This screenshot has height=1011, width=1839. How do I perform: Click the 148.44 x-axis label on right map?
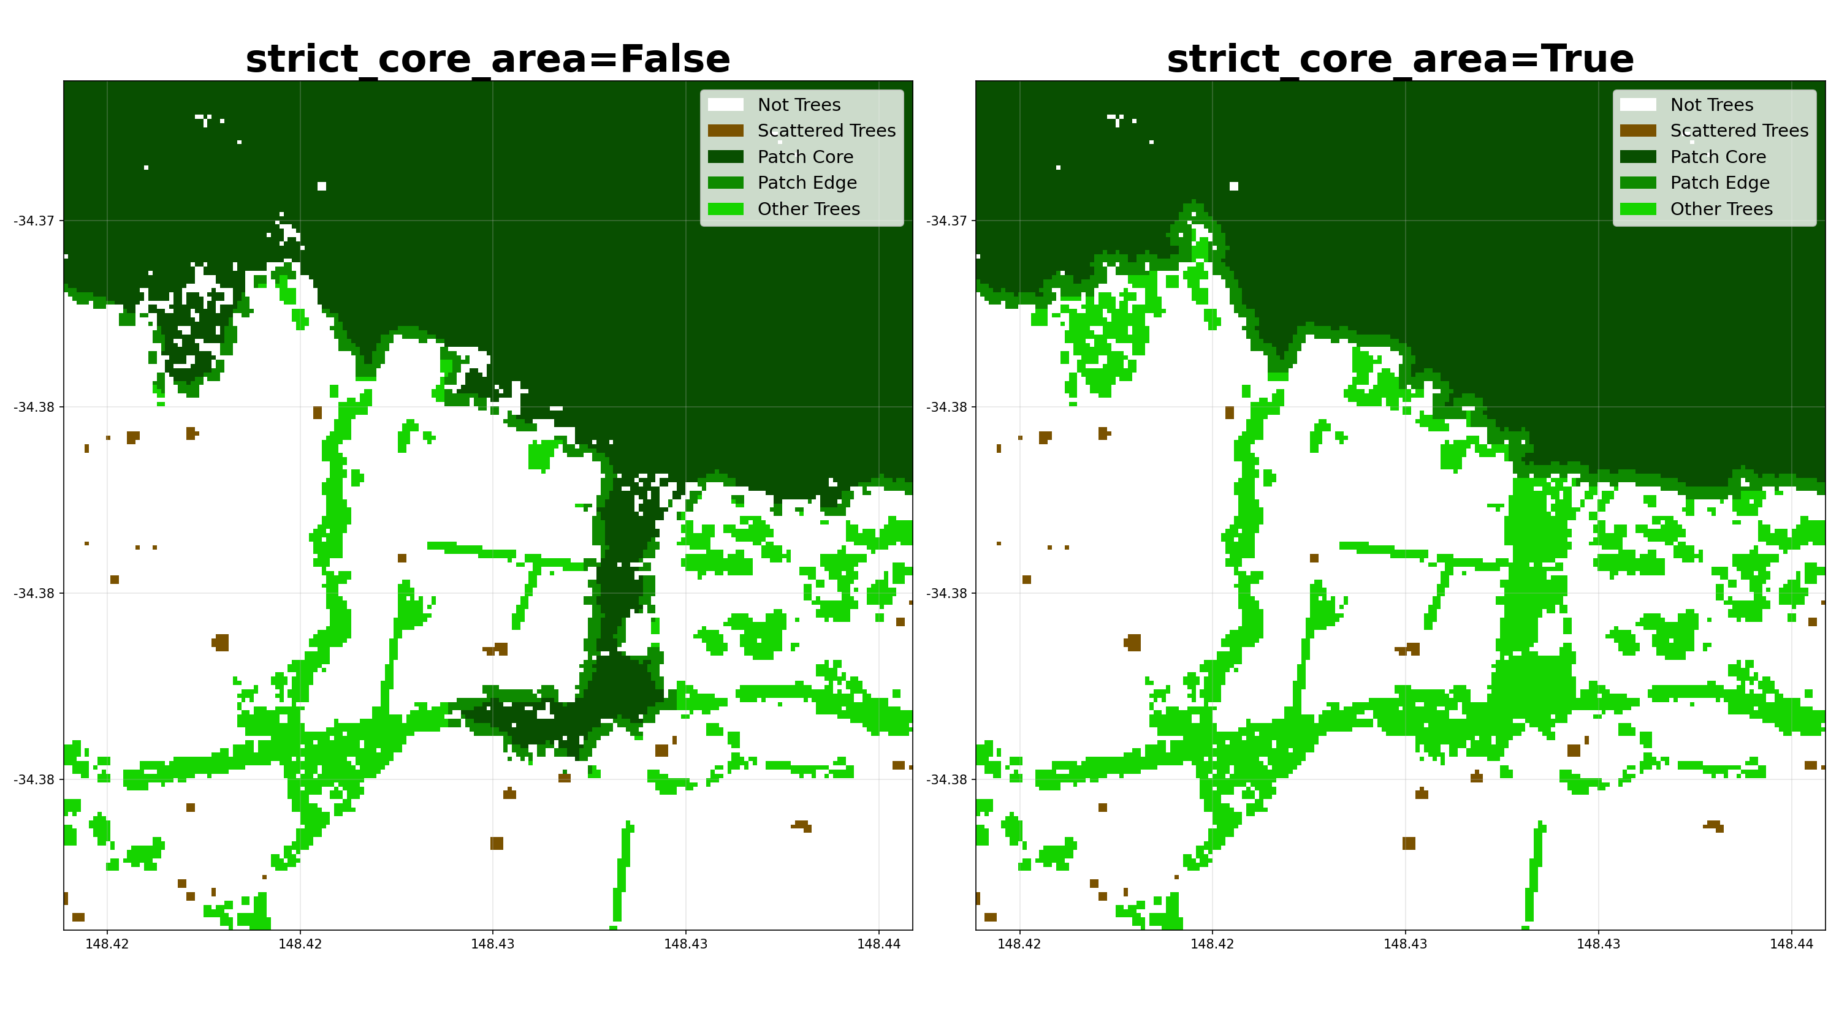[x=1791, y=944]
